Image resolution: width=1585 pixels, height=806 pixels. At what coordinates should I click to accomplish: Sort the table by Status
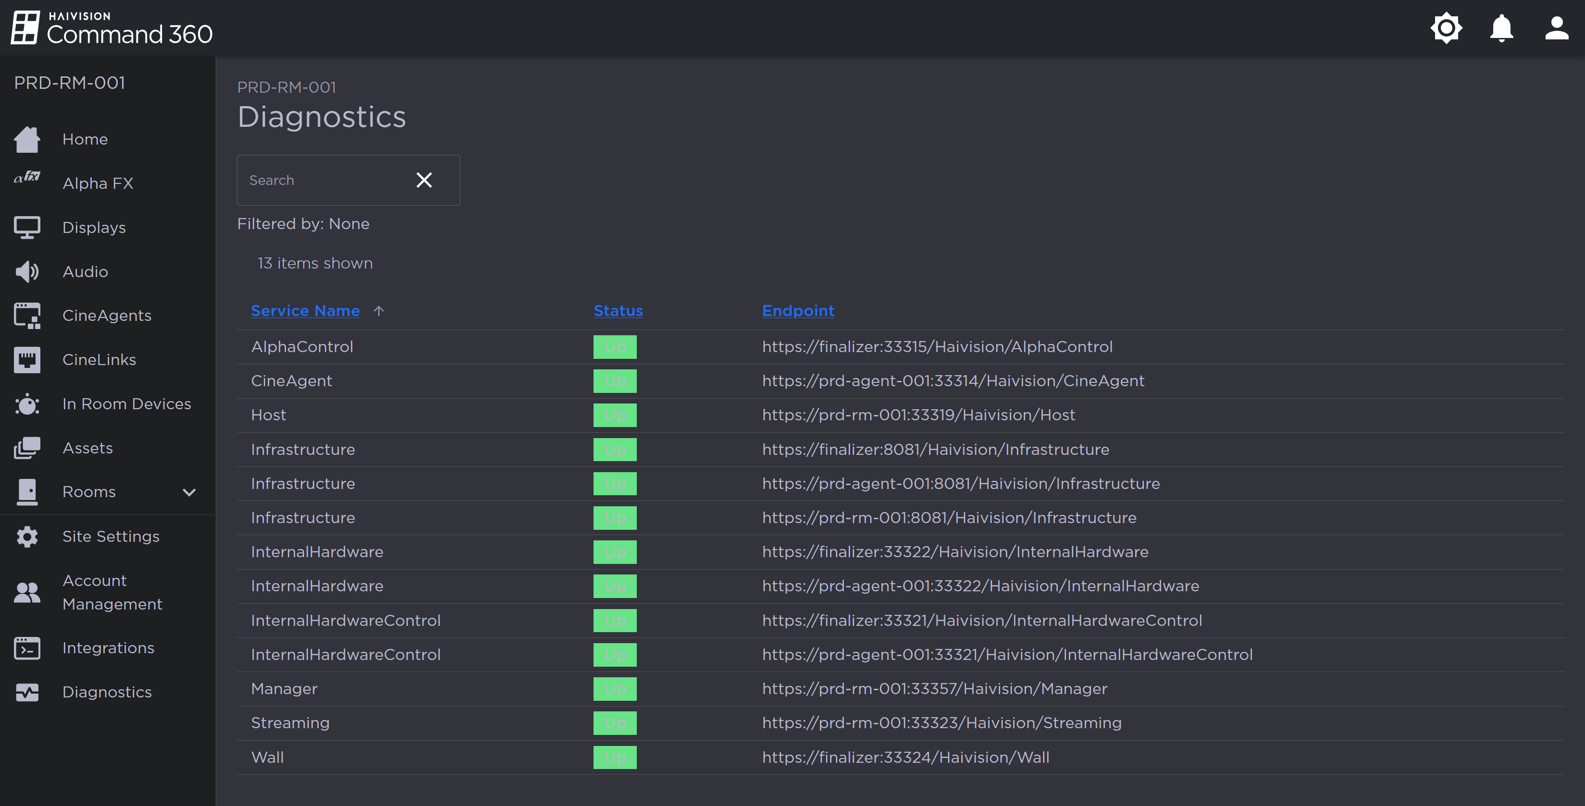tap(618, 310)
